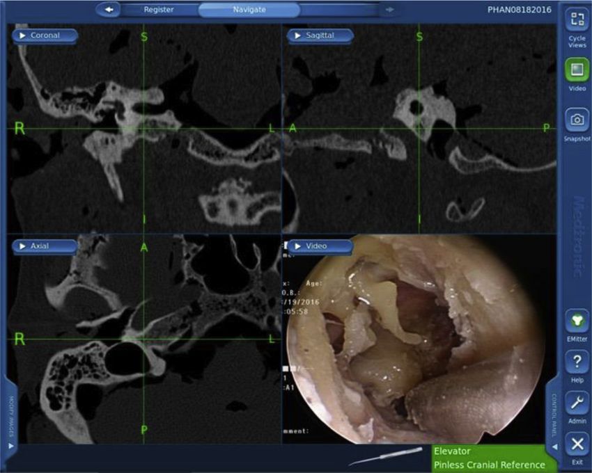Screen dimensions: 592x473
Task: Expand the Sagittal view dropdown
Action: pos(320,35)
